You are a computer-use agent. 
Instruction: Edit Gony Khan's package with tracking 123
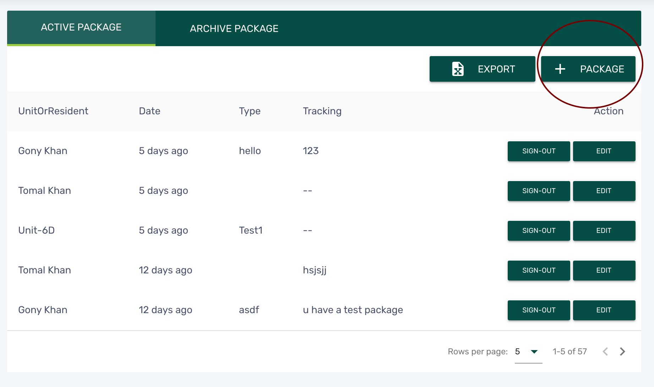(604, 151)
